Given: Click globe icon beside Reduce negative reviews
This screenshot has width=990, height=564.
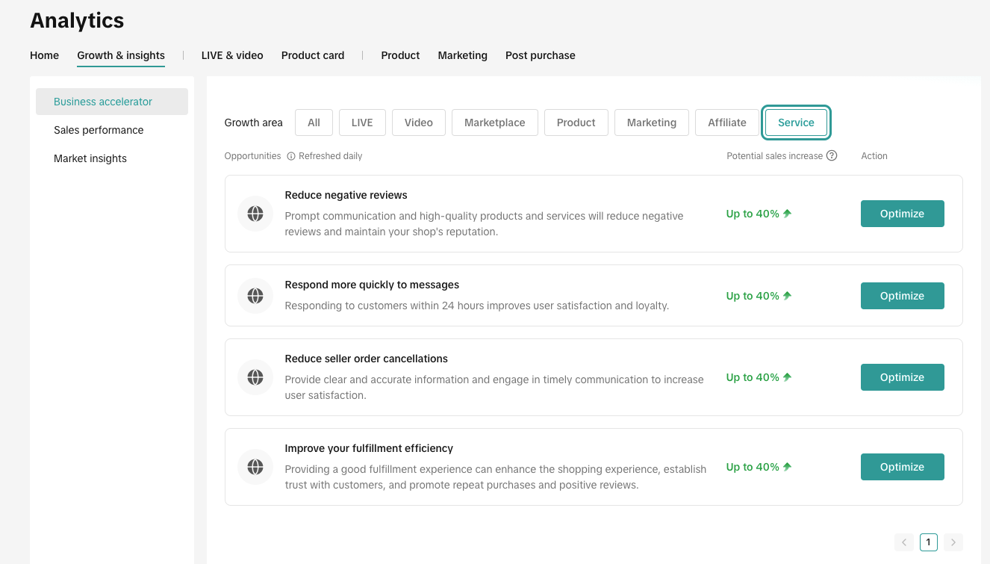Looking at the screenshot, I should 255,214.
